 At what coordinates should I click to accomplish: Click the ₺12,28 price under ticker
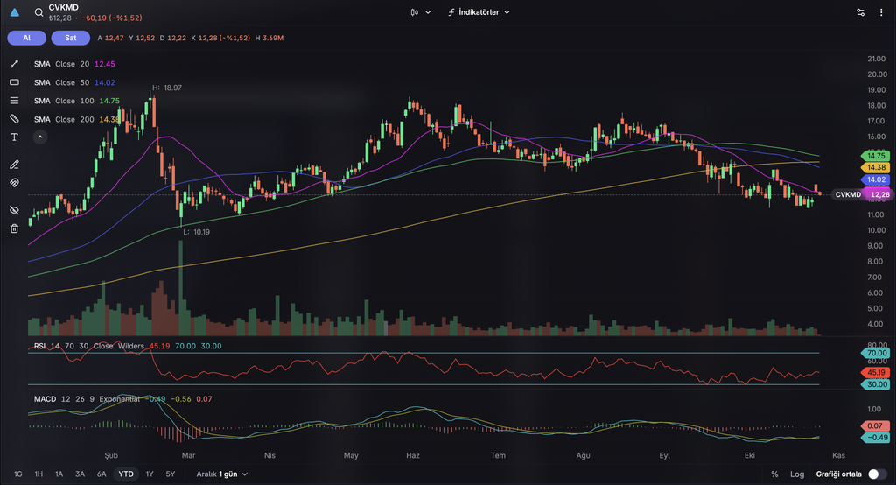[x=60, y=18]
